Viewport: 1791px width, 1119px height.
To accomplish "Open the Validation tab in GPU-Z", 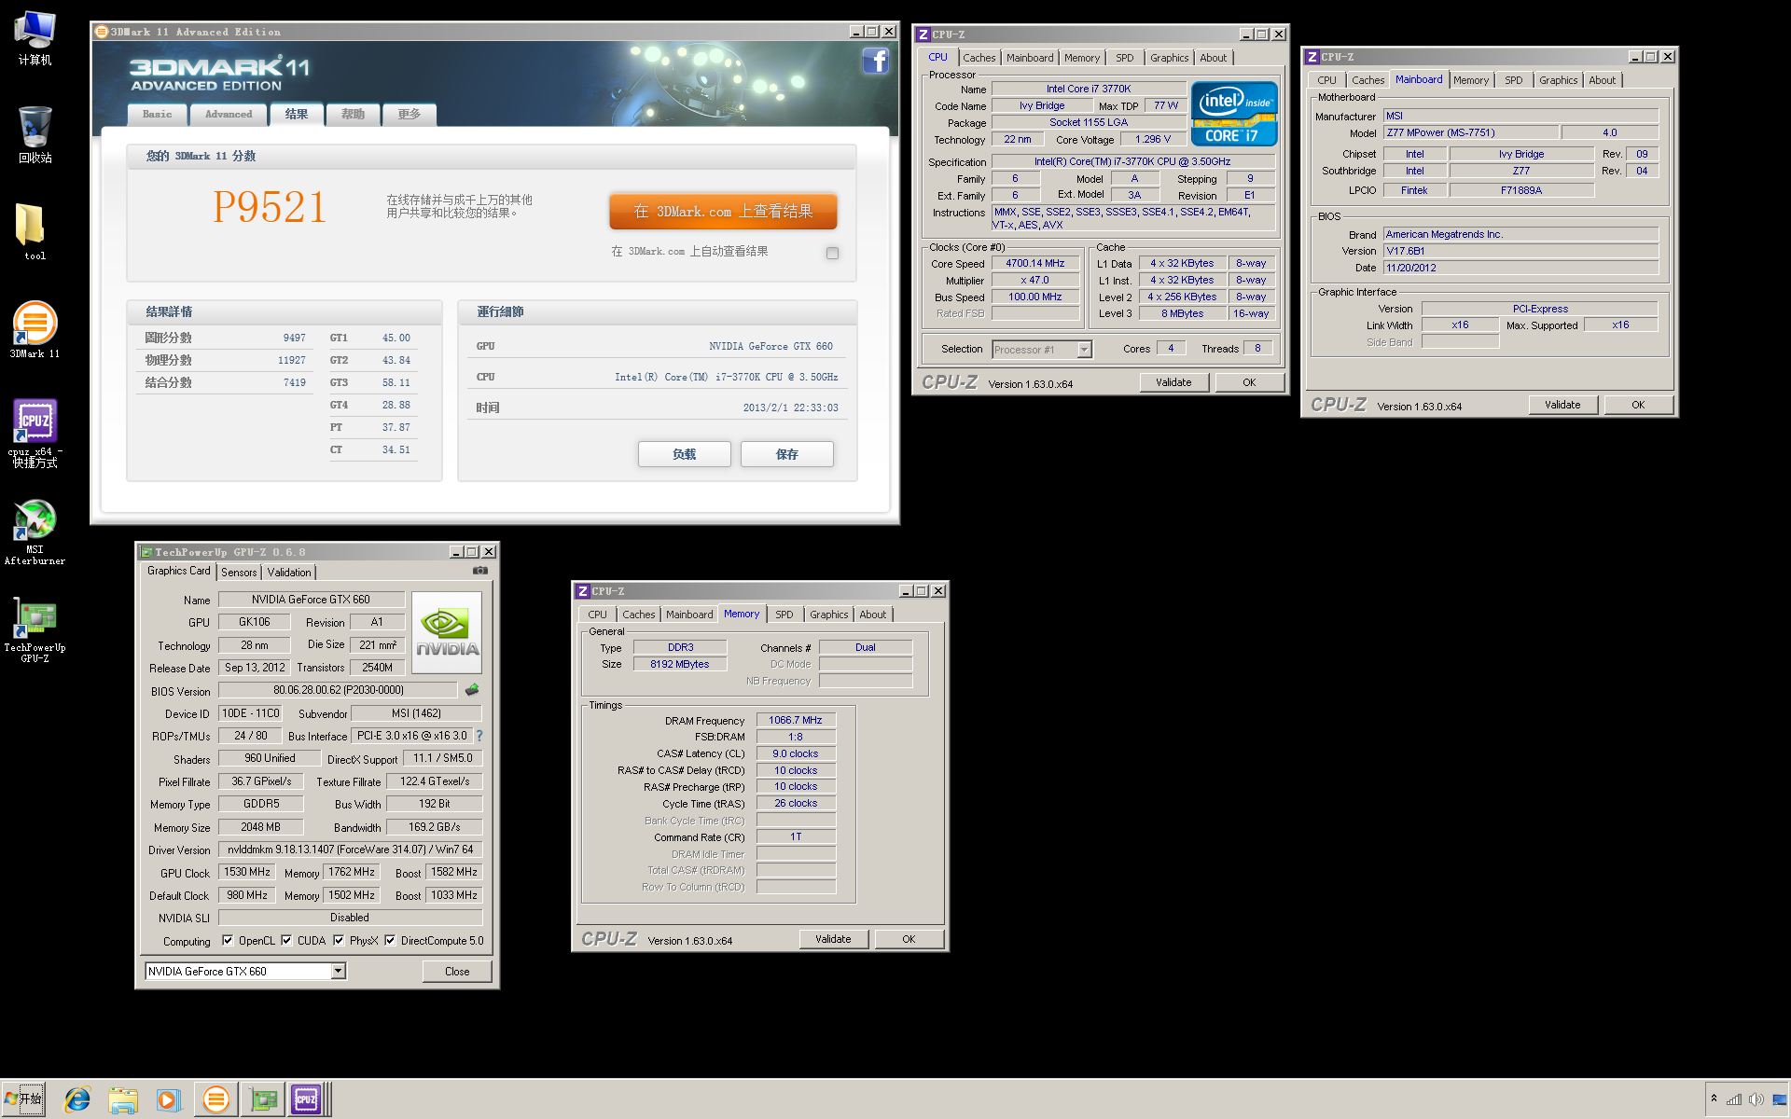I will (x=289, y=573).
